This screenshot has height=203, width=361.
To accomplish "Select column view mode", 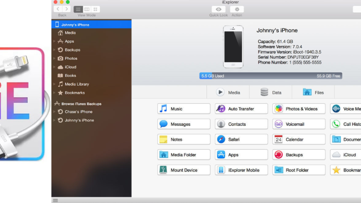I will click(87, 9).
